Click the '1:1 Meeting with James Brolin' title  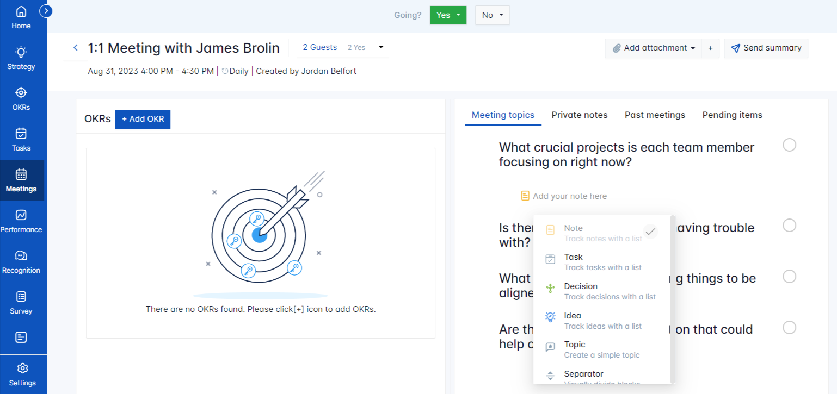click(184, 48)
